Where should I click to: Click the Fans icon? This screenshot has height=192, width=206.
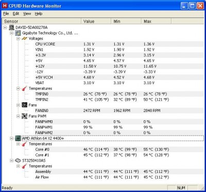[25, 105]
